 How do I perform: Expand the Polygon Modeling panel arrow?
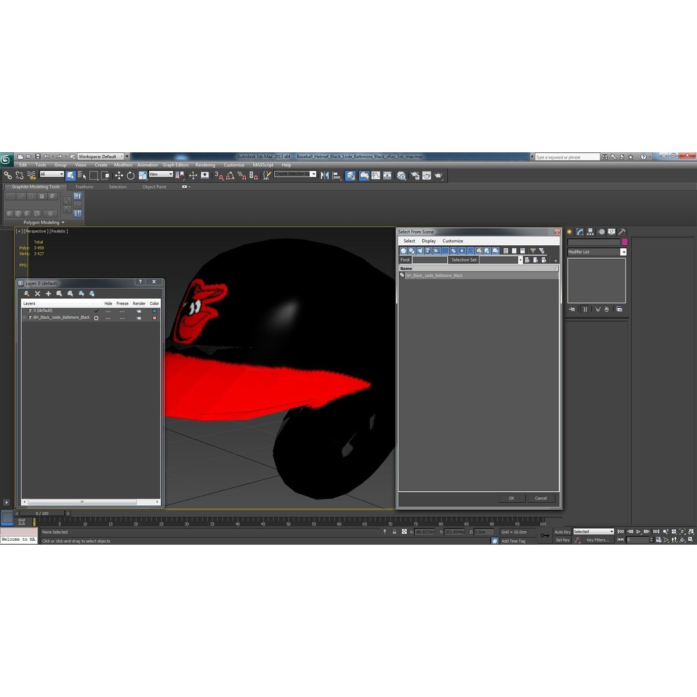pyautogui.click(x=63, y=222)
